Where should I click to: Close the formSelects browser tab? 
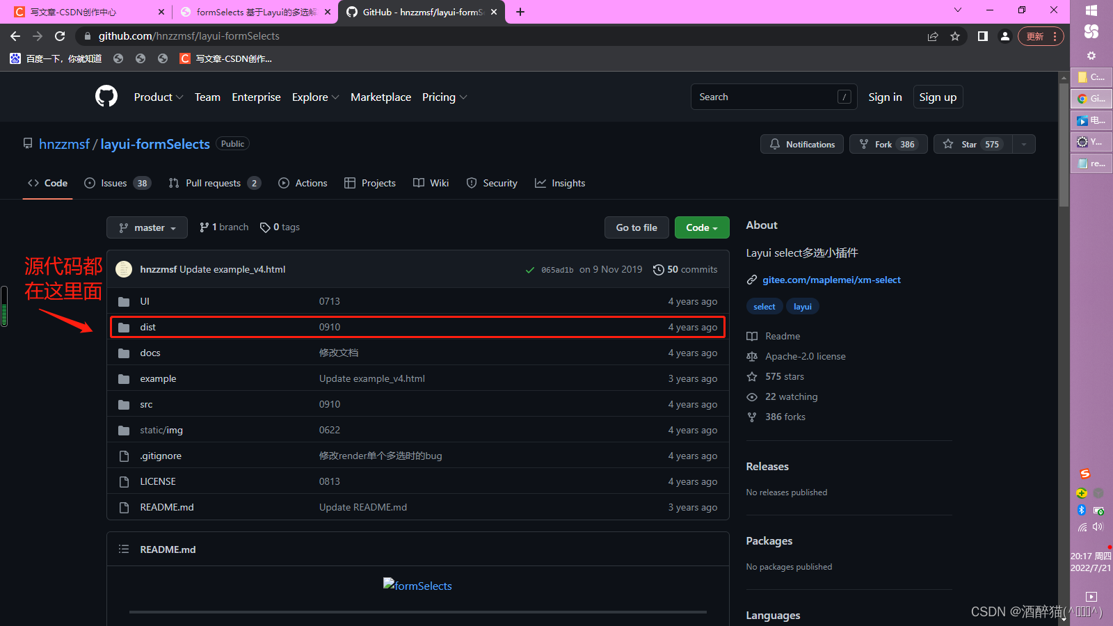coord(328,12)
